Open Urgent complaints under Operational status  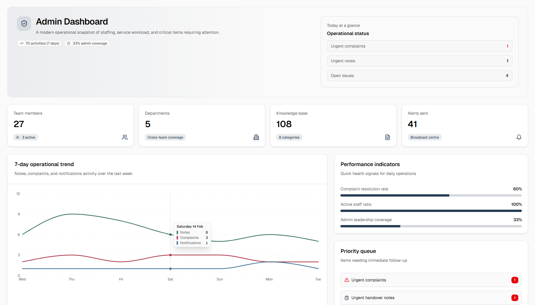tap(419, 46)
